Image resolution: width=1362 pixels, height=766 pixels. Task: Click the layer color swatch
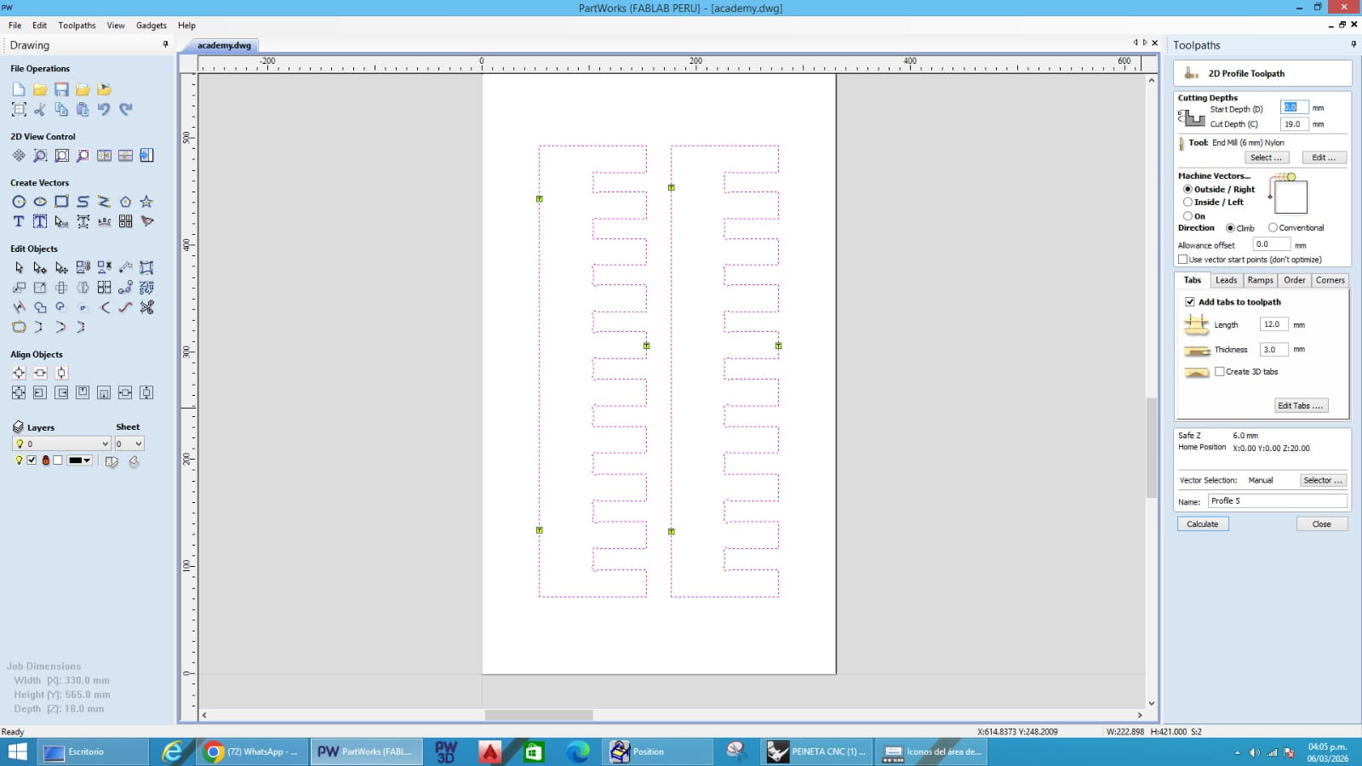click(x=57, y=460)
